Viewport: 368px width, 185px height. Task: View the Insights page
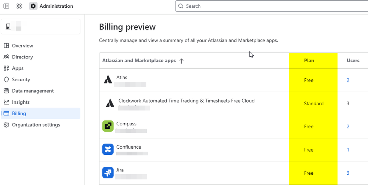(40, 102)
